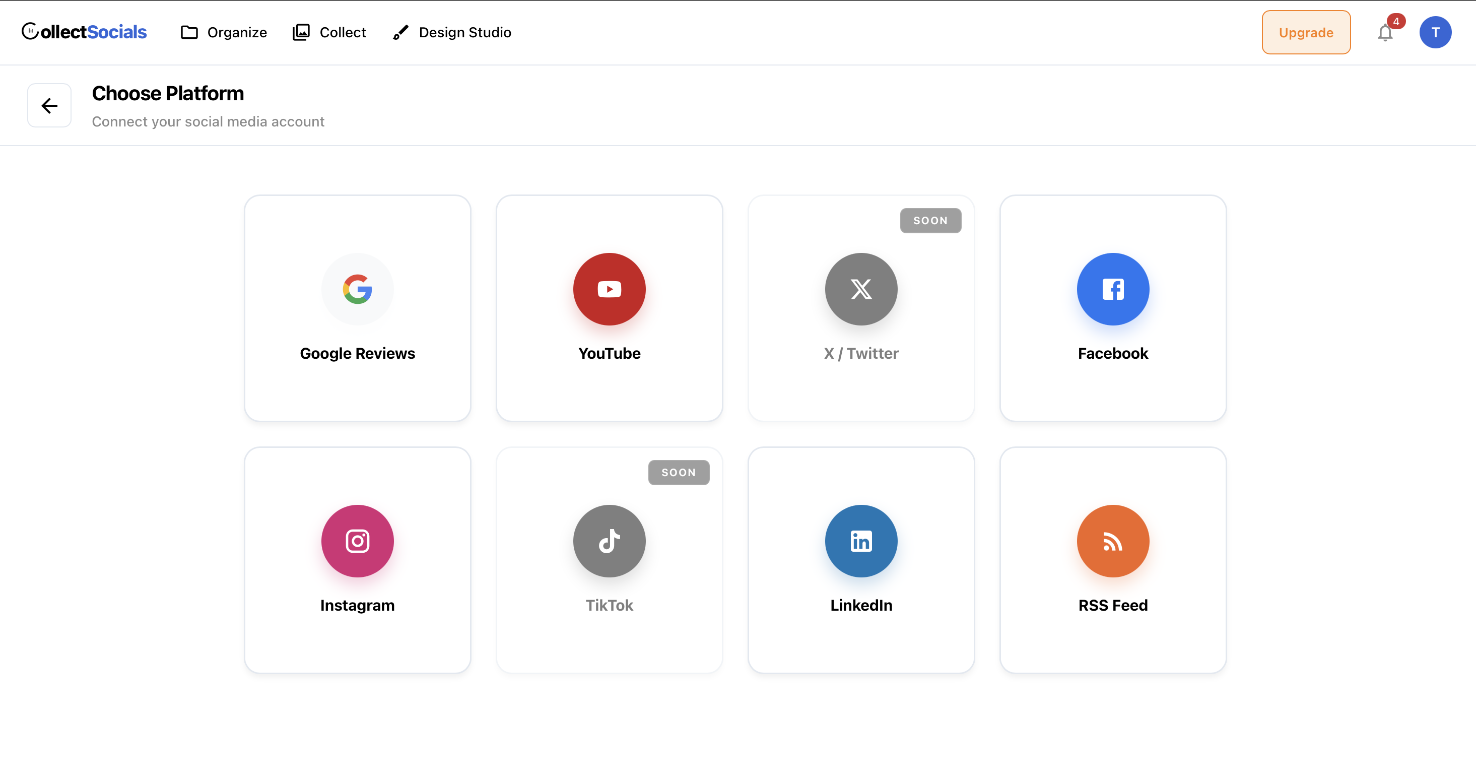
Task: Click the X / Twitter platform icon
Action: click(860, 289)
